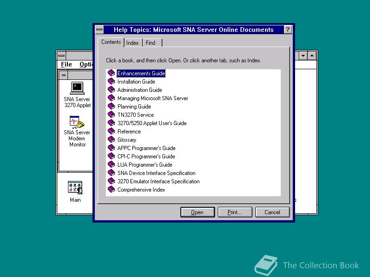This screenshot has width=370, height=277.
Task: Click the Enhancements Guide book icon
Action: point(111,73)
